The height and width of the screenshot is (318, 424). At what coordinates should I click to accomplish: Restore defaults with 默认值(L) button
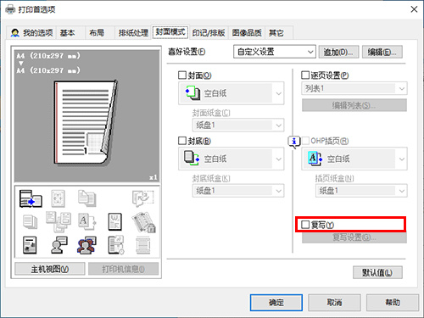(x=377, y=272)
